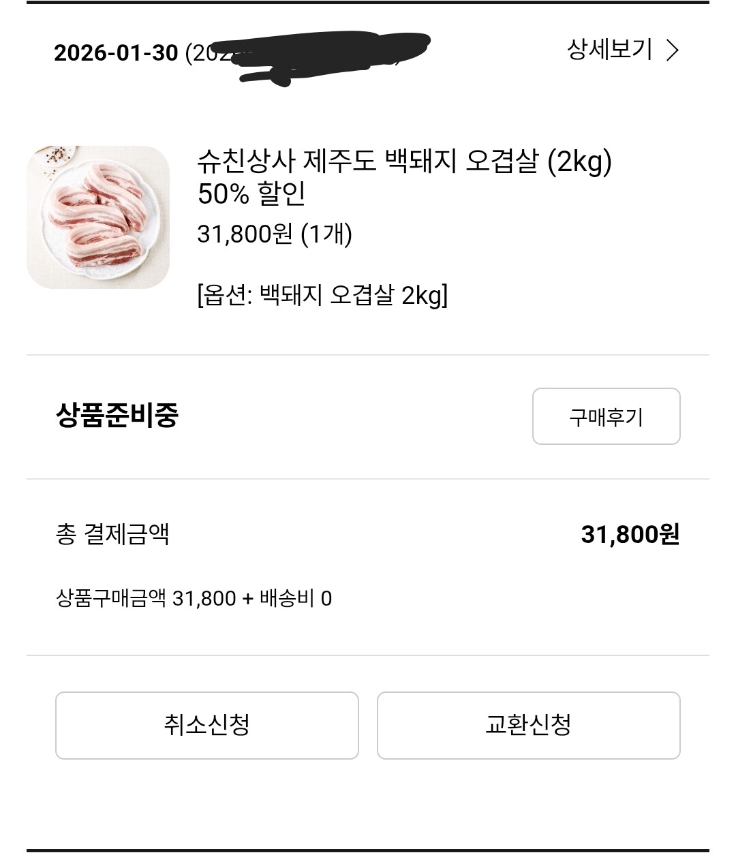This screenshot has height=855, width=736.
Task: Click the 총 결제금액 label
Action: [x=112, y=534]
